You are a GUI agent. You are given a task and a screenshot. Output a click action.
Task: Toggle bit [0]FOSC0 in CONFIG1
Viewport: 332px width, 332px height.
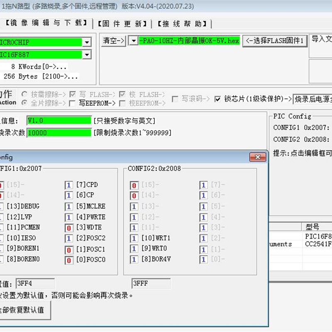pos(69,260)
